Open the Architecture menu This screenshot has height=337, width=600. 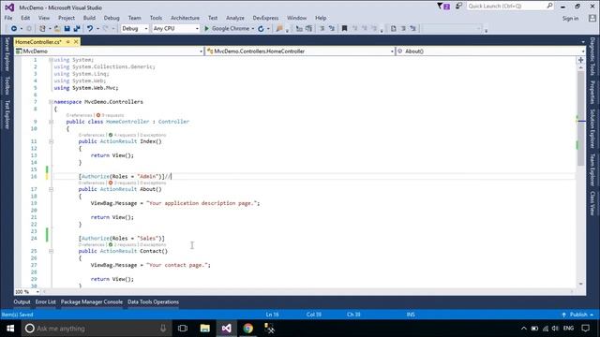185,18
